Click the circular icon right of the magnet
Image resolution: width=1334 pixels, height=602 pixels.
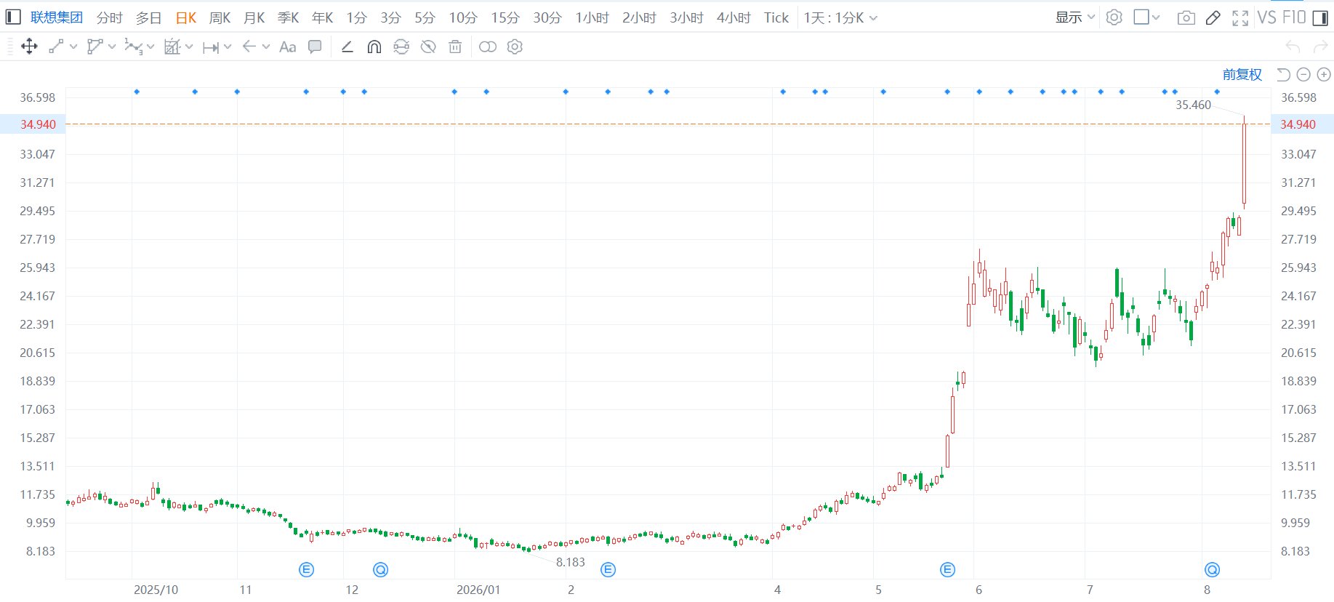point(401,47)
